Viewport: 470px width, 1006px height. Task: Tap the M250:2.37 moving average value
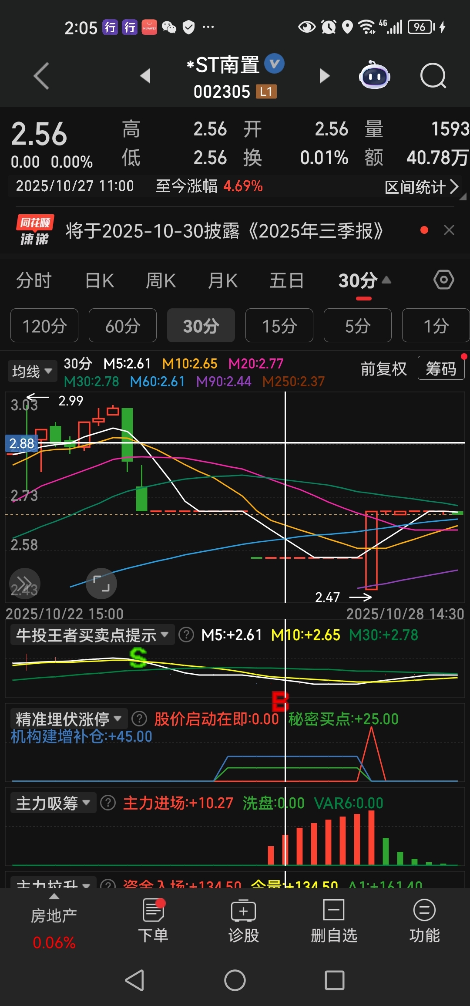(x=294, y=381)
